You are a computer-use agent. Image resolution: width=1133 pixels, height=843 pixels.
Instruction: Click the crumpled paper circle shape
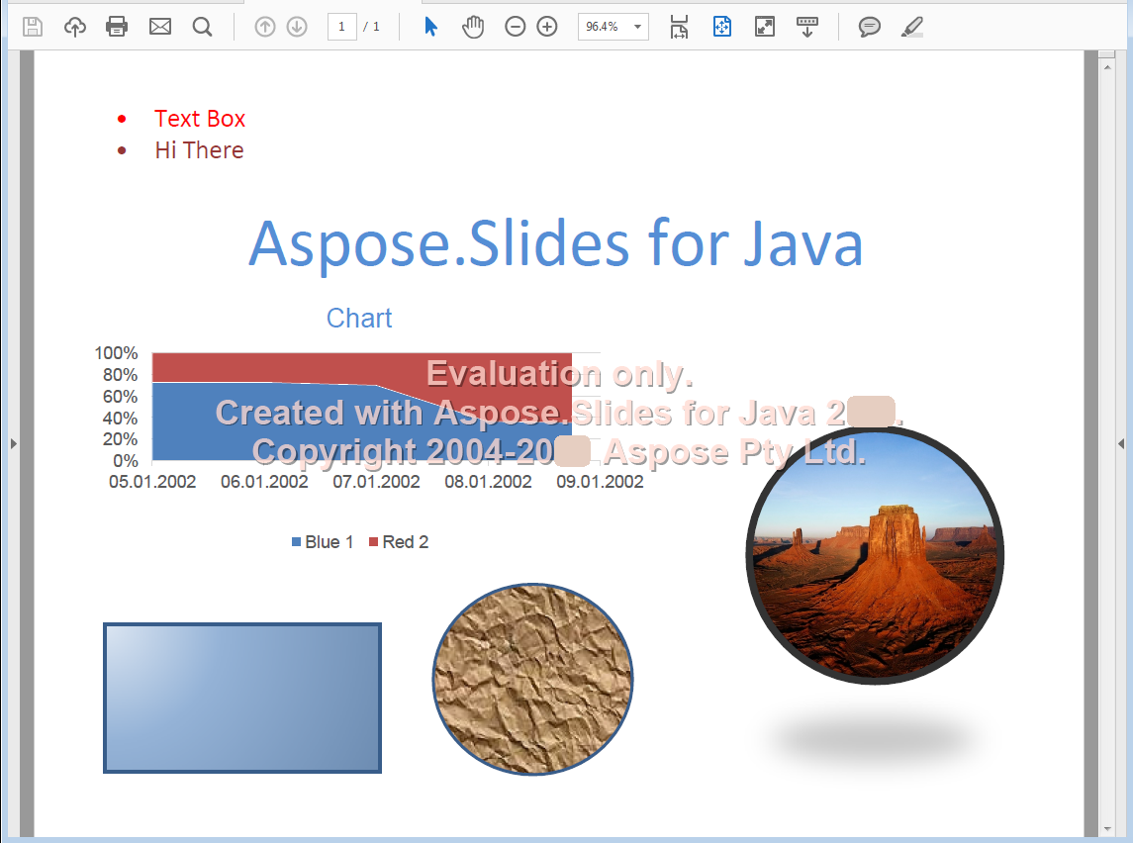(x=532, y=679)
